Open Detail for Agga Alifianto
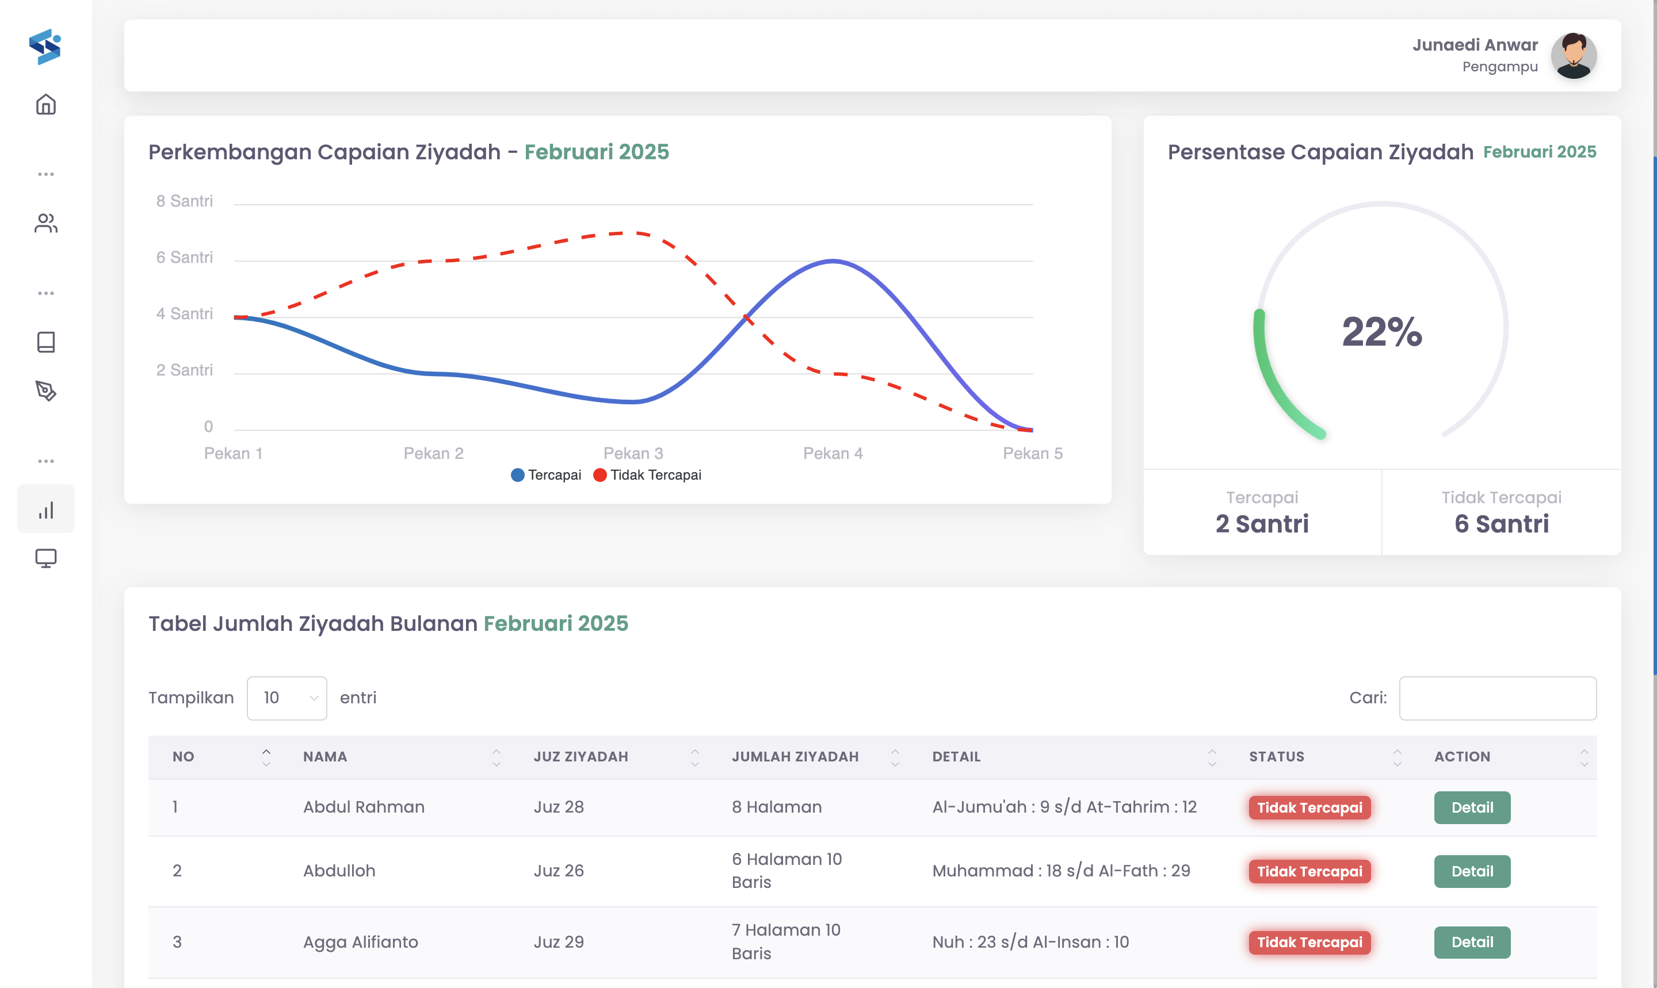The image size is (1657, 988). [x=1472, y=942]
